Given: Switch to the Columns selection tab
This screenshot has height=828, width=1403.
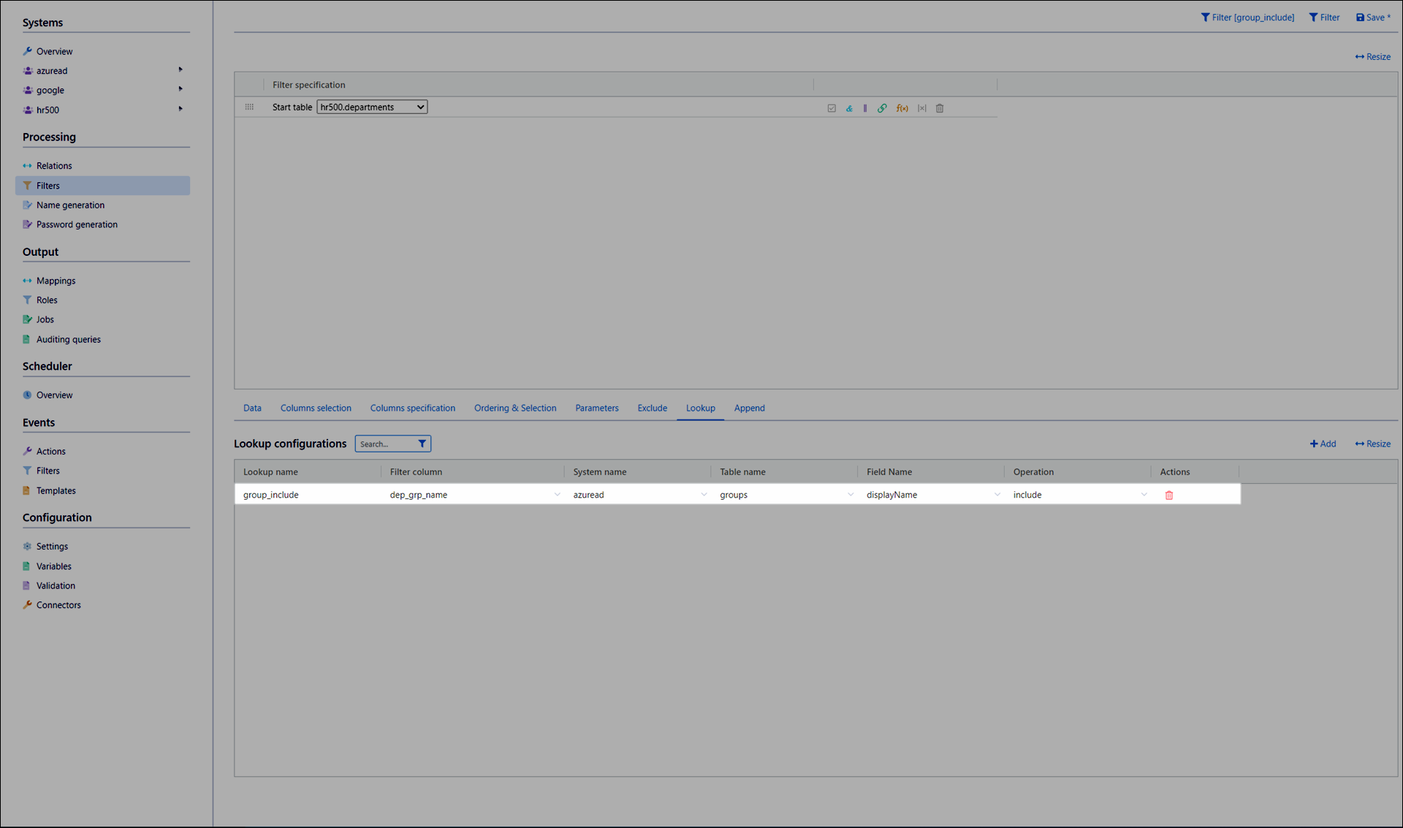Looking at the screenshot, I should pos(316,408).
